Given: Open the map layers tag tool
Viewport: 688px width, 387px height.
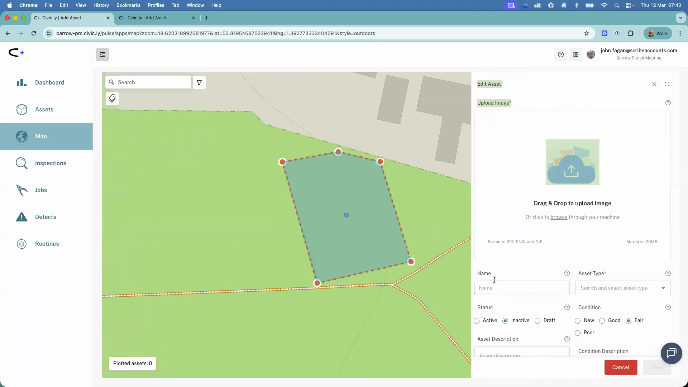Looking at the screenshot, I should [x=112, y=98].
